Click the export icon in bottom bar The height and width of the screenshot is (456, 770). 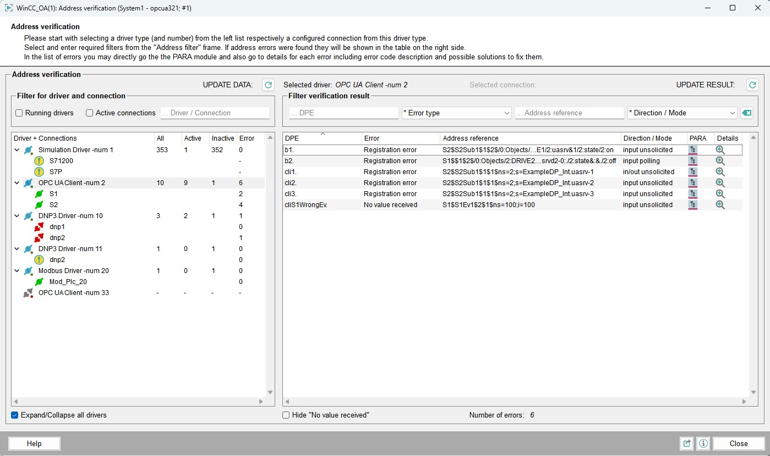[x=687, y=443]
